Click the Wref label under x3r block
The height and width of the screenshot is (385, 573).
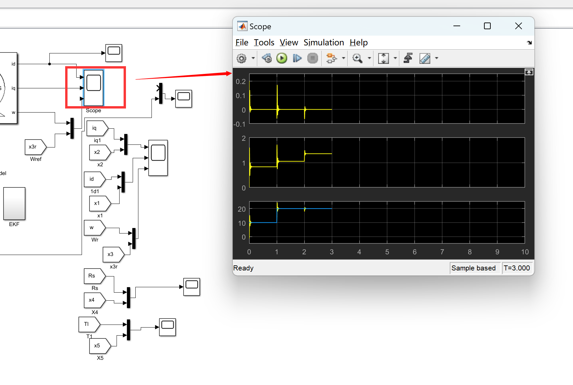(x=36, y=159)
